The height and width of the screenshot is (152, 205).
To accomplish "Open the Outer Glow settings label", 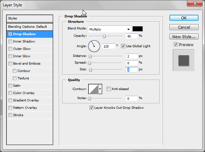I will tap(22, 49).
